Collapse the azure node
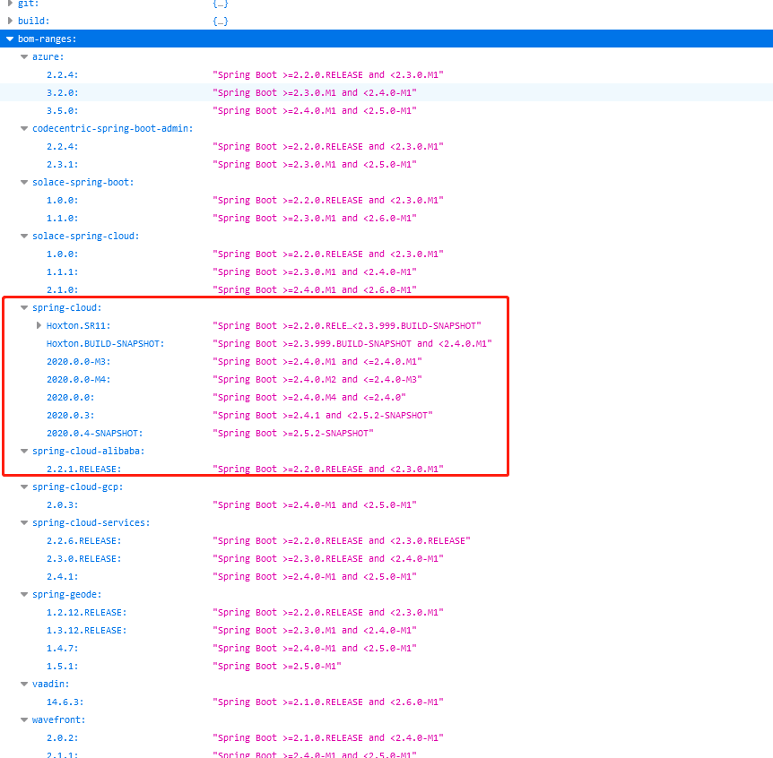The height and width of the screenshot is (758, 773). (24, 56)
